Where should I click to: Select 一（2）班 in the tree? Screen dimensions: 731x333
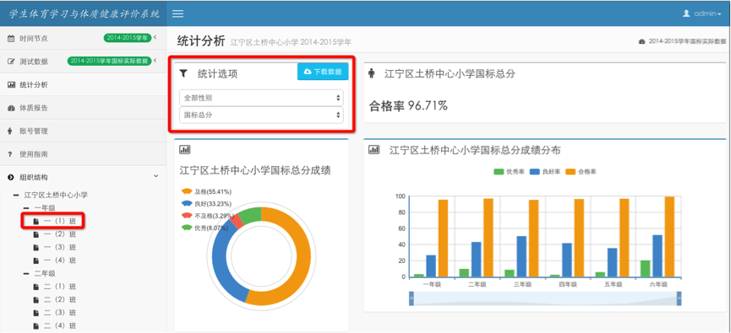click(x=60, y=234)
